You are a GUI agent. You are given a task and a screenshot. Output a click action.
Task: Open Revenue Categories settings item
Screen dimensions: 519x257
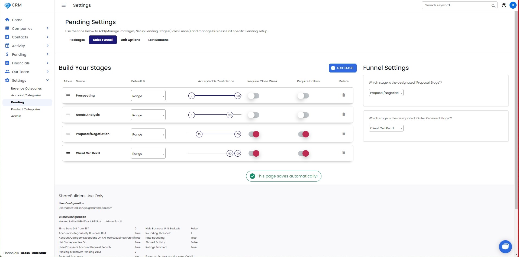pyautogui.click(x=26, y=88)
